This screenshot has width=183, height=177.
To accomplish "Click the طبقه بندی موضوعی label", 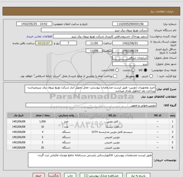I will 164,70.
